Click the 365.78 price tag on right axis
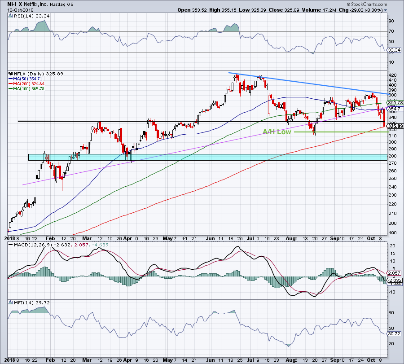Screen dimensions: 404x364 click(x=395, y=102)
